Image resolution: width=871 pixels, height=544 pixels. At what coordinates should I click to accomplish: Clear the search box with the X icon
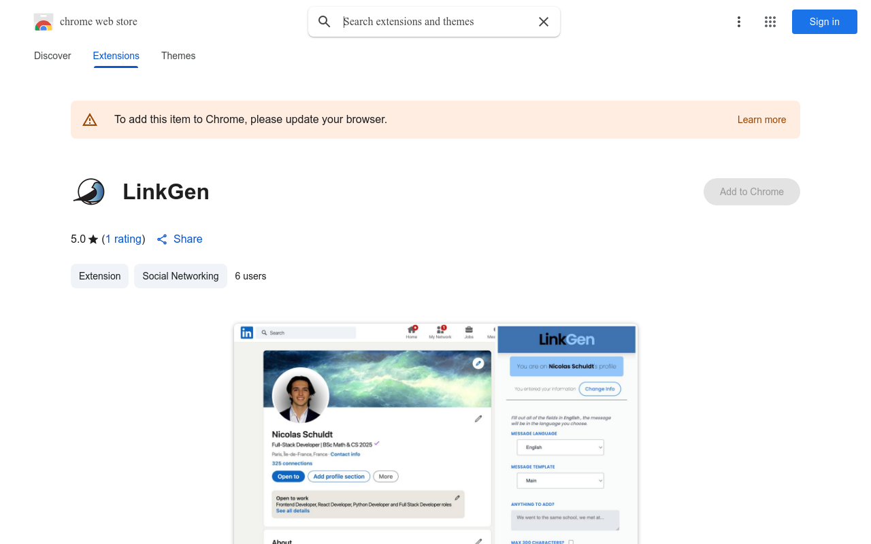(544, 22)
